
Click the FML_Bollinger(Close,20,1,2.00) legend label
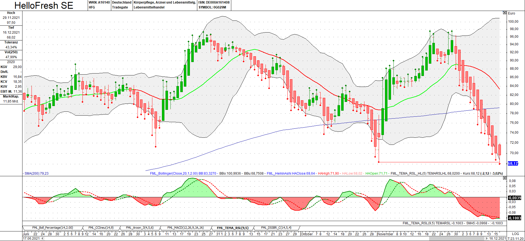point(174,174)
